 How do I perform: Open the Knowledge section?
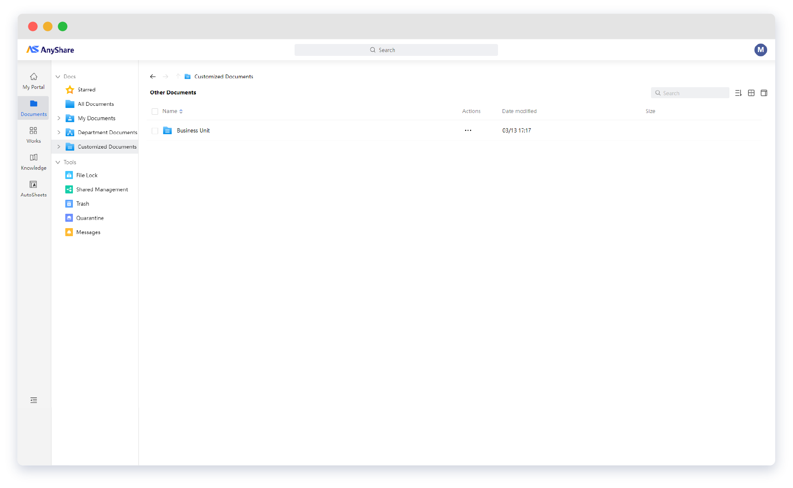click(x=33, y=161)
